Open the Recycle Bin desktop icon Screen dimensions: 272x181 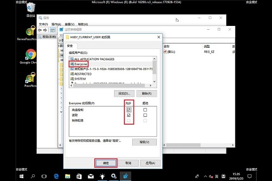[x=31, y=10]
